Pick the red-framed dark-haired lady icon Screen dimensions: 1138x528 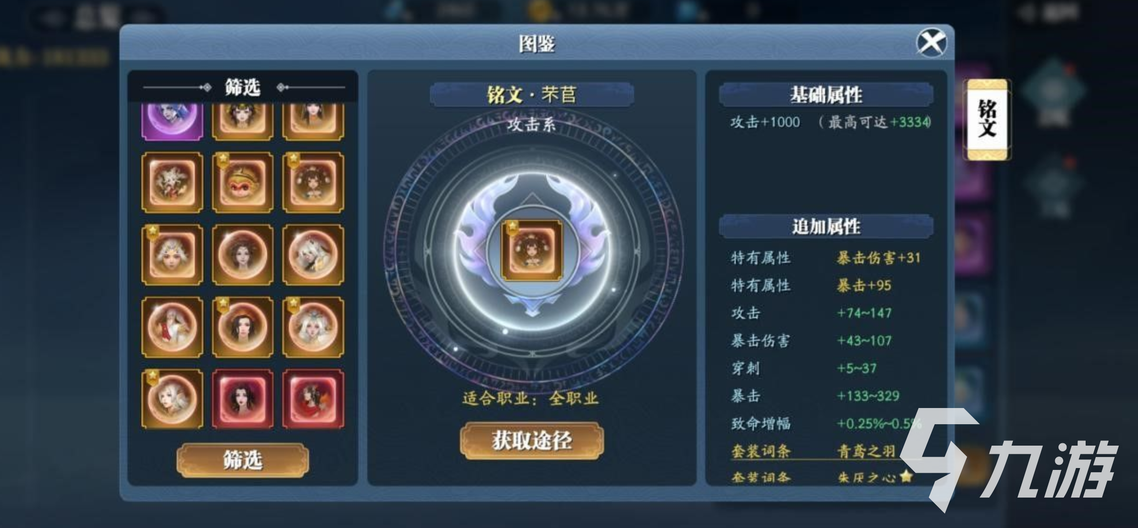pos(242,399)
